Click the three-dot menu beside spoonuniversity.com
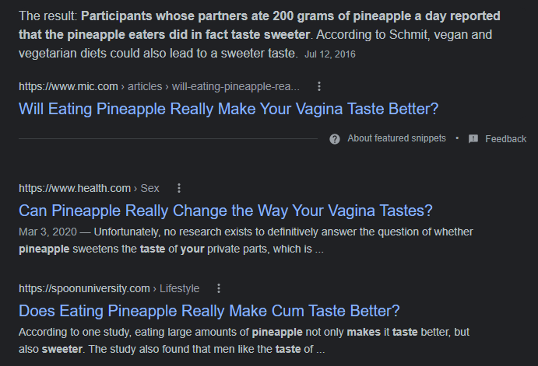This screenshot has width=538, height=366. click(x=219, y=288)
